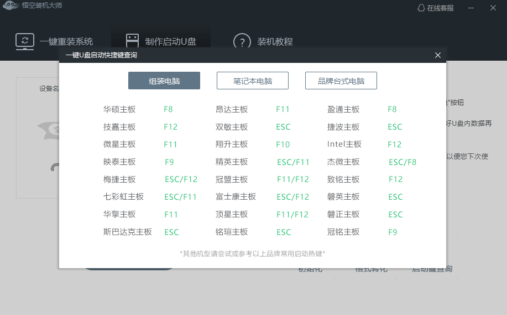The width and height of the screenshot is (507, 315).
Task: Open the 装机教程 section
Action: 275,41
